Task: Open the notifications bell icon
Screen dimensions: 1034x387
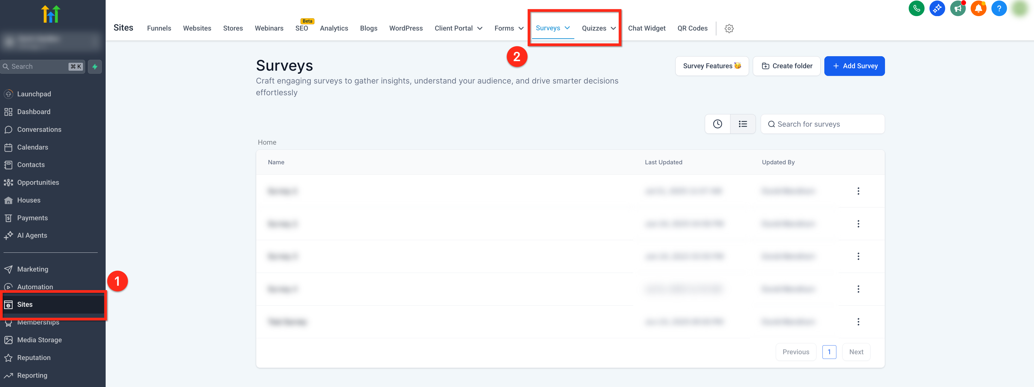Action: coord(978,8)
